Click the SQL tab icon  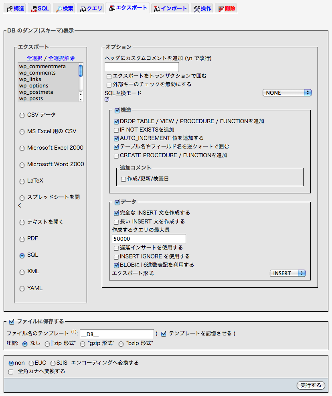(34, 9)
